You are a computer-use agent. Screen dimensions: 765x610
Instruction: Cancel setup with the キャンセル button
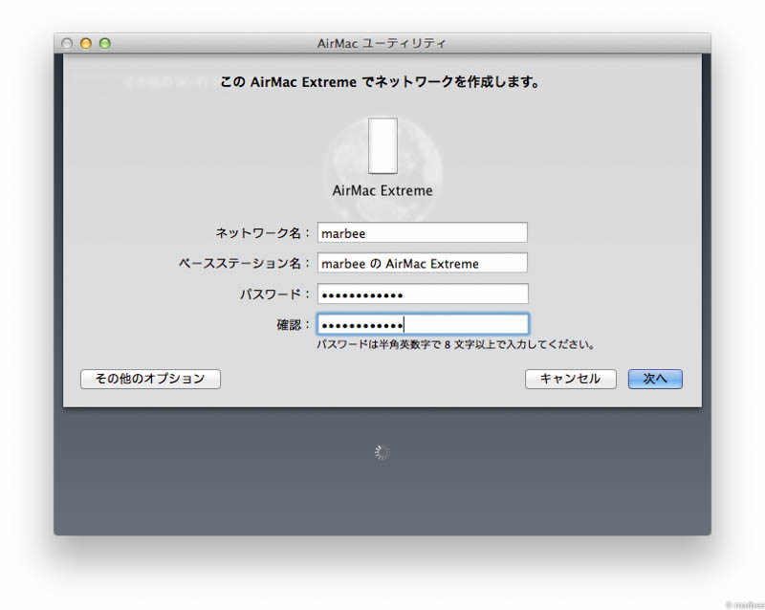pyautogui.click(x=570, y=379)
